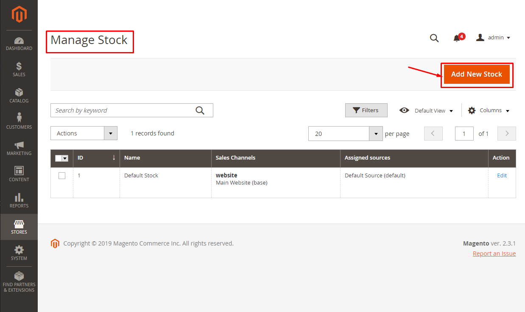This screenshot has height=312, width=525.
Task: Toggle the ID column sort direction
Action: tap(80, 158)
